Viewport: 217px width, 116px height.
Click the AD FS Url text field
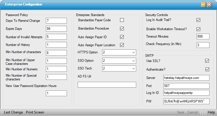pyautogui.click(x=106, y=85)
